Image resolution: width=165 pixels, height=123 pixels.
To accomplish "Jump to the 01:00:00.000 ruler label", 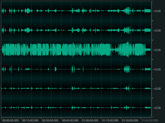I will [90, 121].
